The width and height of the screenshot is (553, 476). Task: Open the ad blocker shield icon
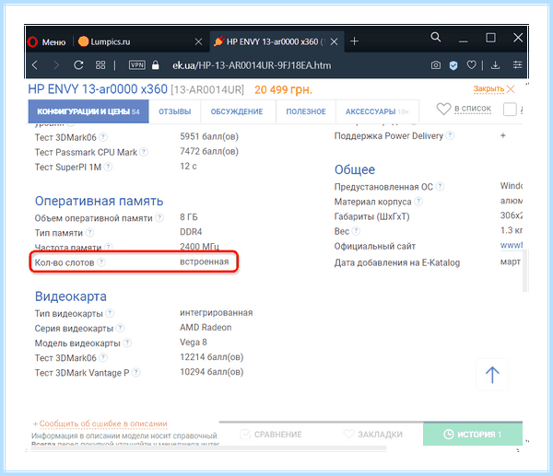pyautogui.click(x=453, y=65)
